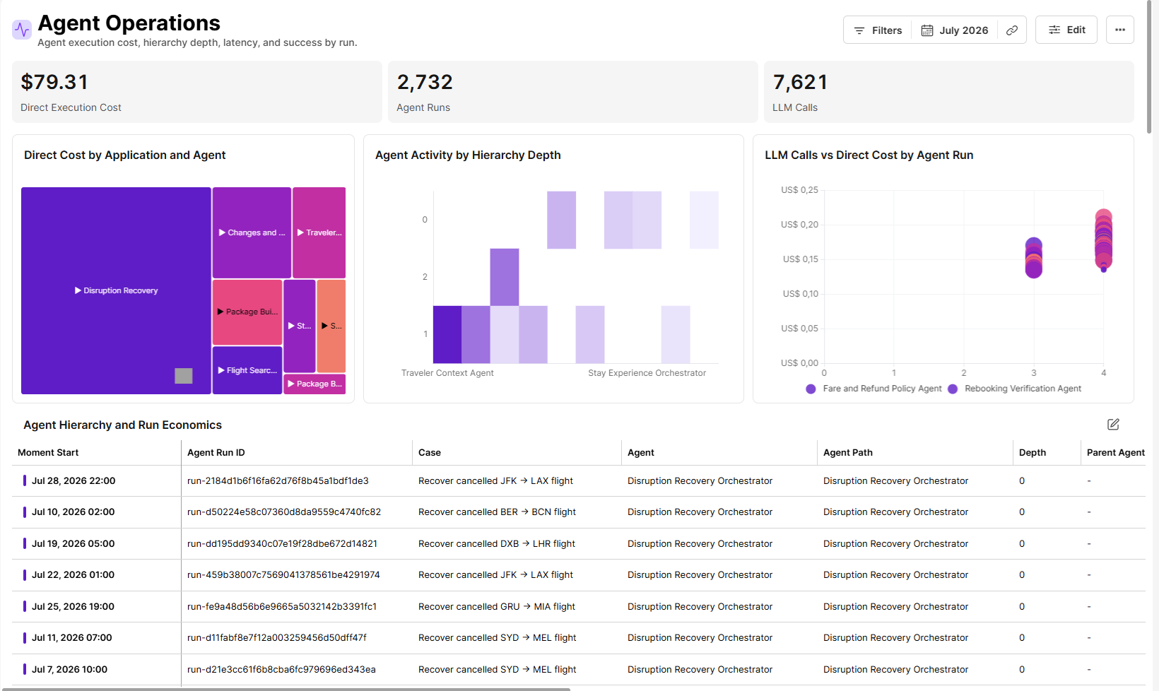
Task: Click run-dd195dd9340c07e19f28dbe672d14821 ID
Action: coord(282,543)
